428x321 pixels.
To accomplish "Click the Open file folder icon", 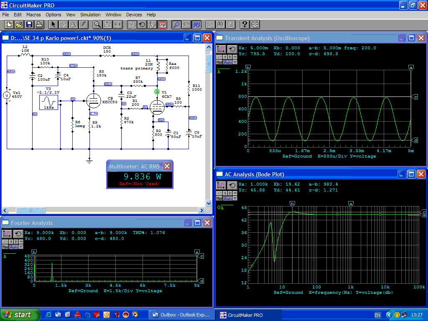I will [19, 25].
